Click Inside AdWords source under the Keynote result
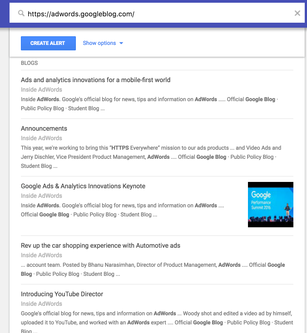This screenshot has height=333, width=307. click(x=41, y=196)
